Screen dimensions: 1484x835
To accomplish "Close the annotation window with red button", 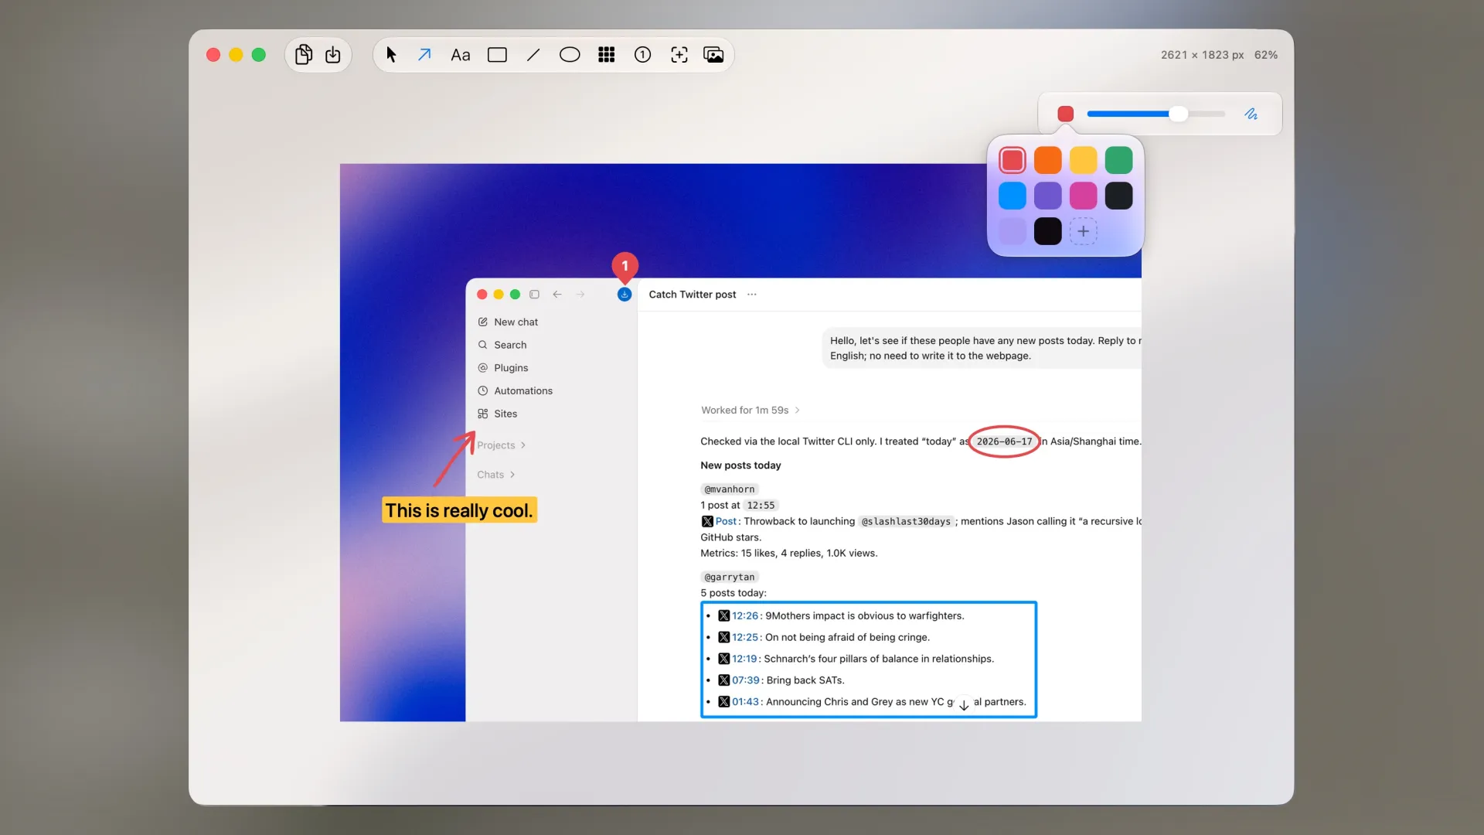I will coord(213,55).
